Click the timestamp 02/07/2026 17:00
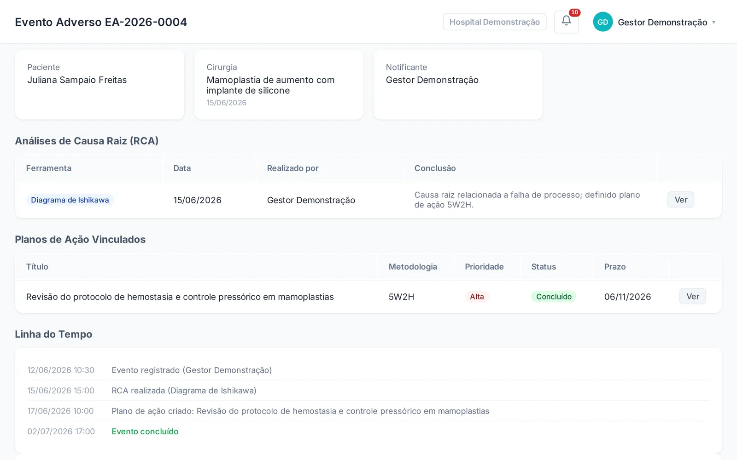 coord(61,431)
